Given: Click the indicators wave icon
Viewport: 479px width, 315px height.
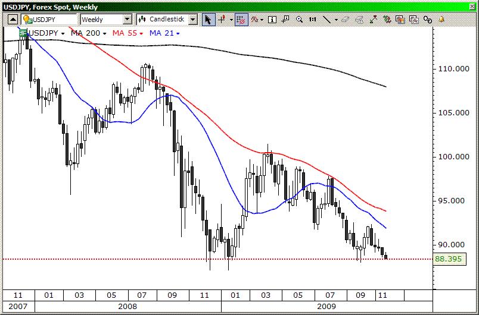Looking at the screenshot, I should point(255,20).
